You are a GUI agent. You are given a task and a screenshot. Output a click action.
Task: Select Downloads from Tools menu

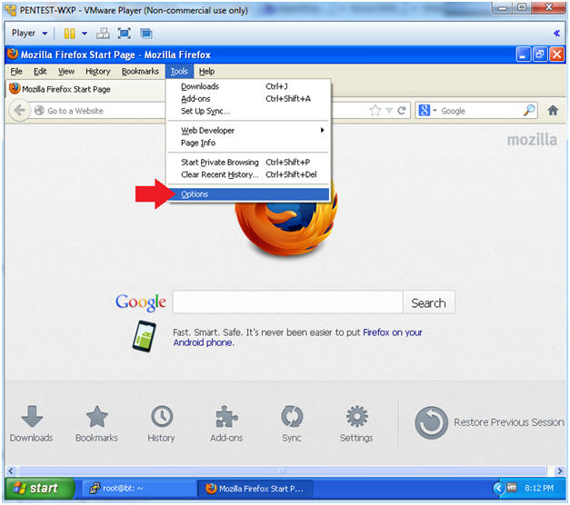tap(248, 86)
